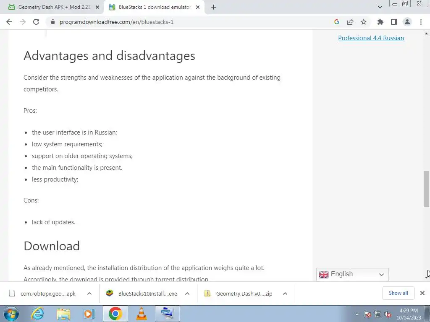Open the English language selector dropdown
The width and height of the screenshot is (430, 322).
click(x=352, y=274)
